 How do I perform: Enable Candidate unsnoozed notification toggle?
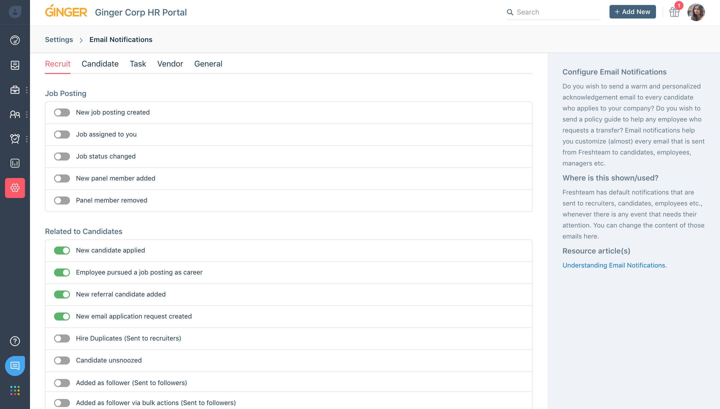tap(62, 361)
